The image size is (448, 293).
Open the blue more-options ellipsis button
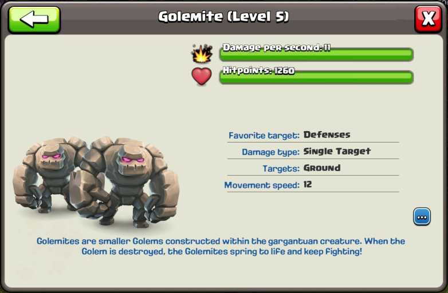click(422, 216)
